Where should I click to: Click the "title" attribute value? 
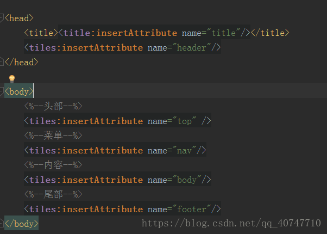(x=226, y=33)
